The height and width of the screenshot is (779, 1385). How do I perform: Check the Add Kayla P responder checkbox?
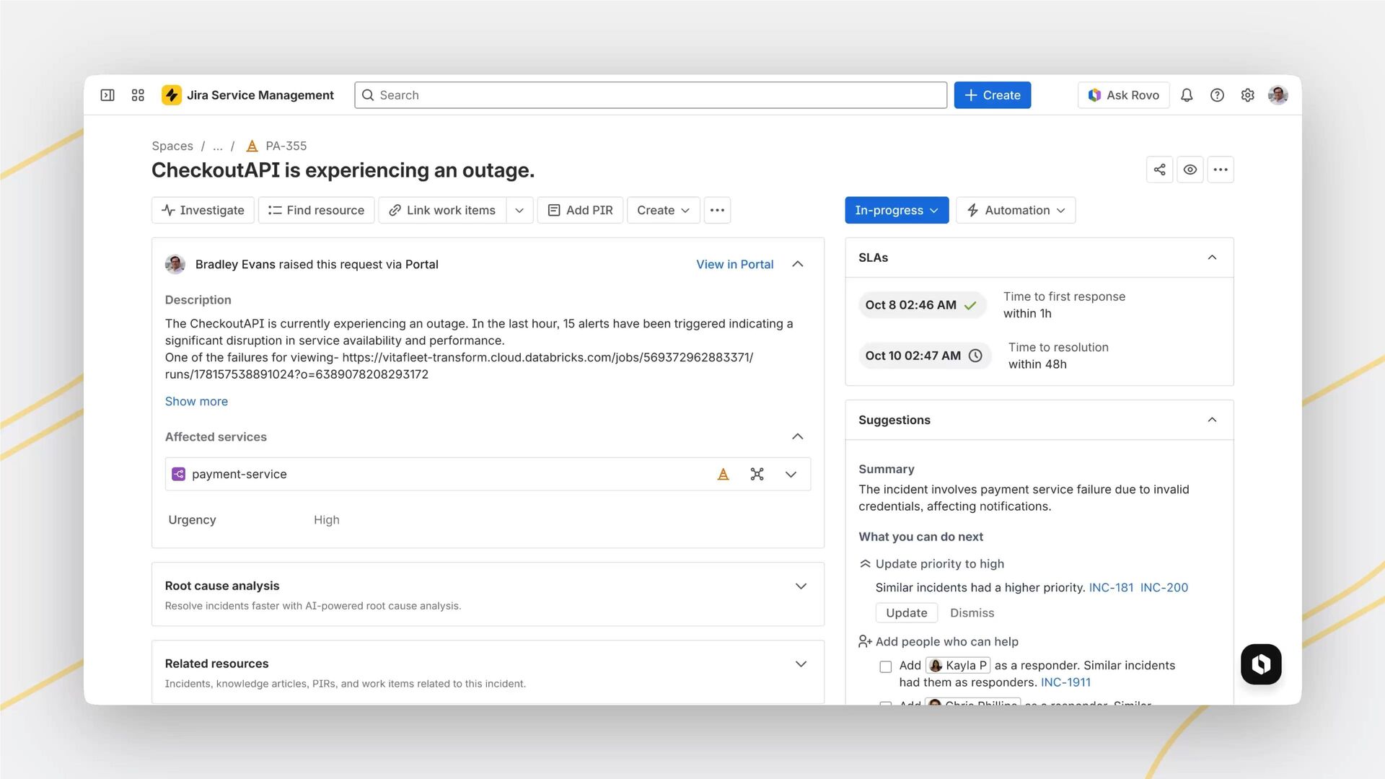pyautogui.click(x=885, y=666)
